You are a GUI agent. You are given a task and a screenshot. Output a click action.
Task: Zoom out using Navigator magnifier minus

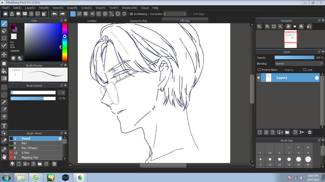point(280,27)
